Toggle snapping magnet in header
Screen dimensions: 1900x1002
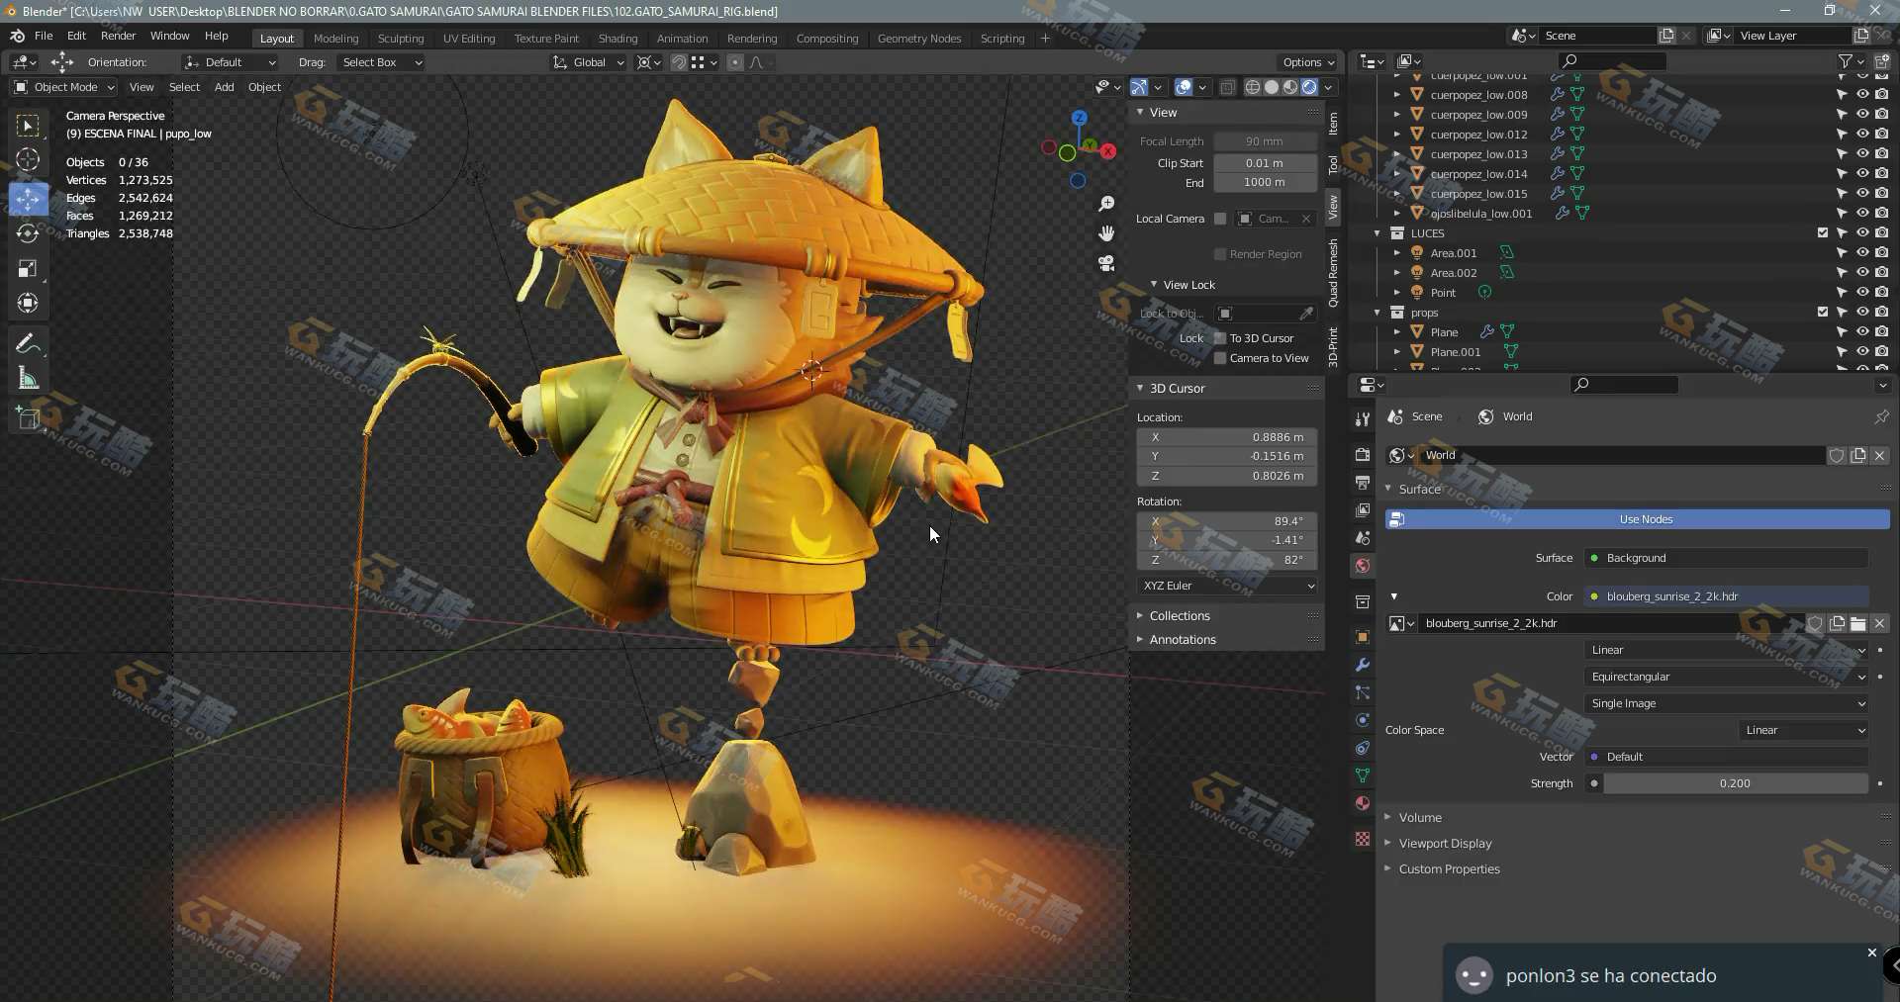point(679,62)
